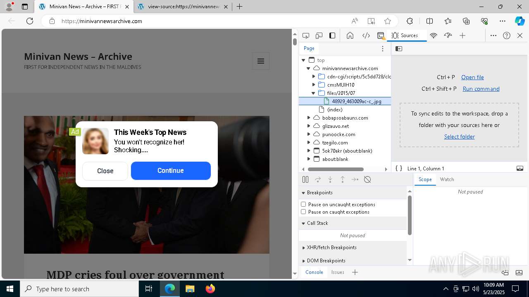The height and width of the screenshot is (297, 529).
Task: Click the Select folder link
Action: click(x=460, y=137)
